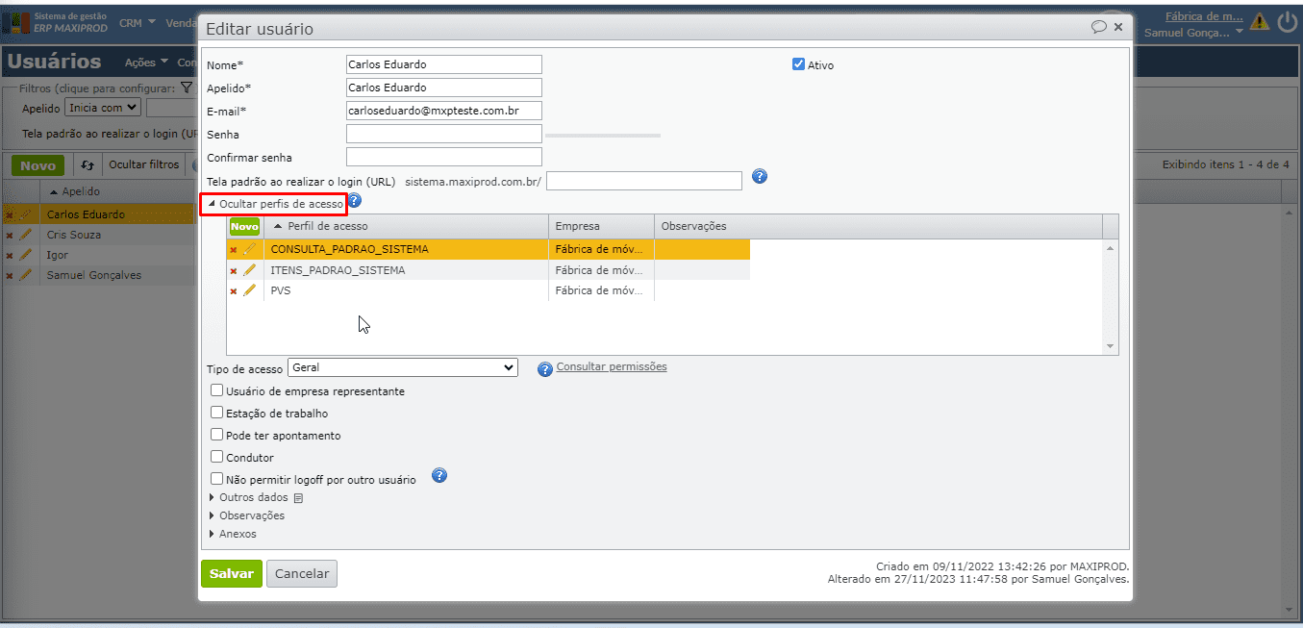Open the CRM menu
Viewport: 1303px width, 628px height.
tap(138, 22)
